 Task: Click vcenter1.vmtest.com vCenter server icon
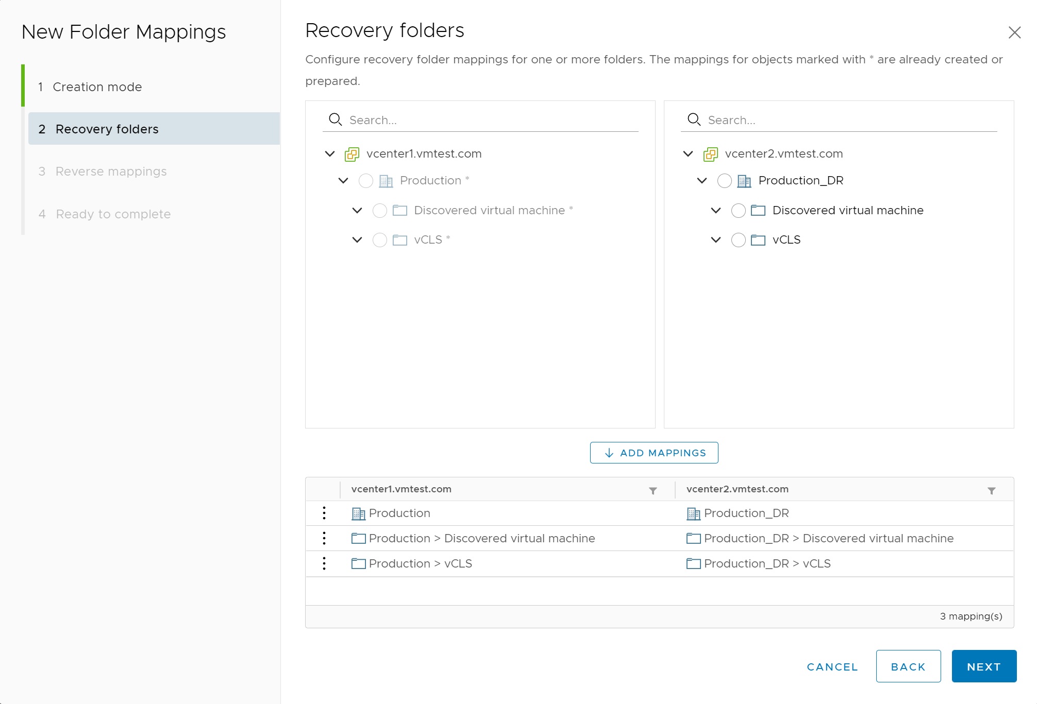coord(352,154)
